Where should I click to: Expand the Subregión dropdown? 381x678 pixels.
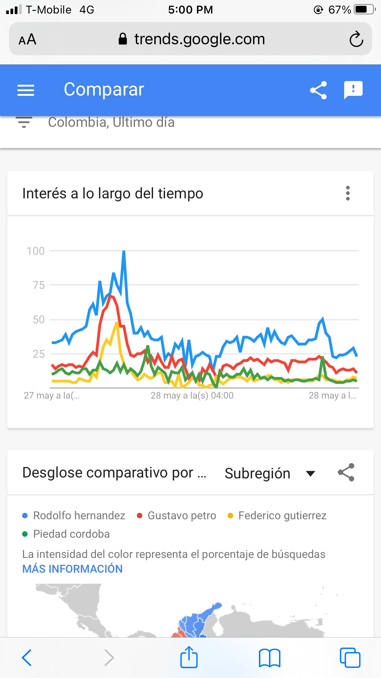[270, 473]
